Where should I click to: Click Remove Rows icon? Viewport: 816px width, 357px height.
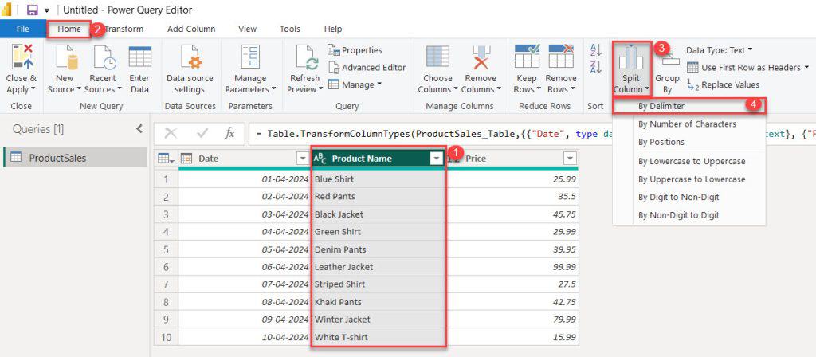561,57
